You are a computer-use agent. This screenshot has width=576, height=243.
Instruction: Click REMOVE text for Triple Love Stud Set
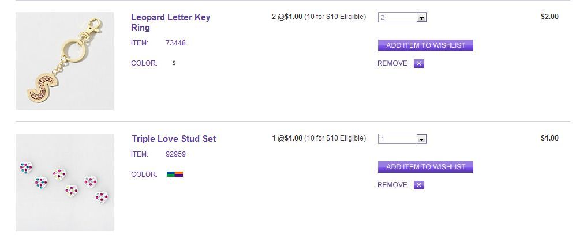pos(392,185)
